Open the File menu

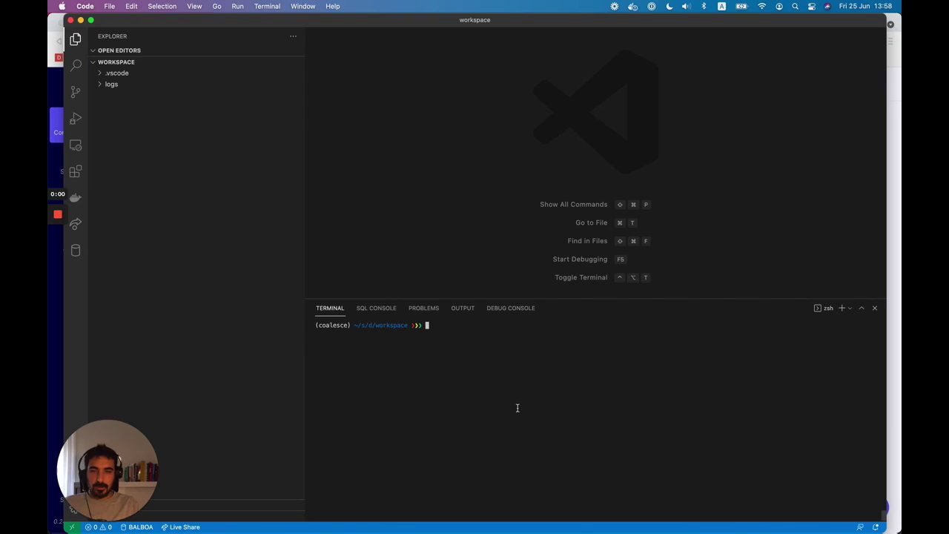(109, 7)
